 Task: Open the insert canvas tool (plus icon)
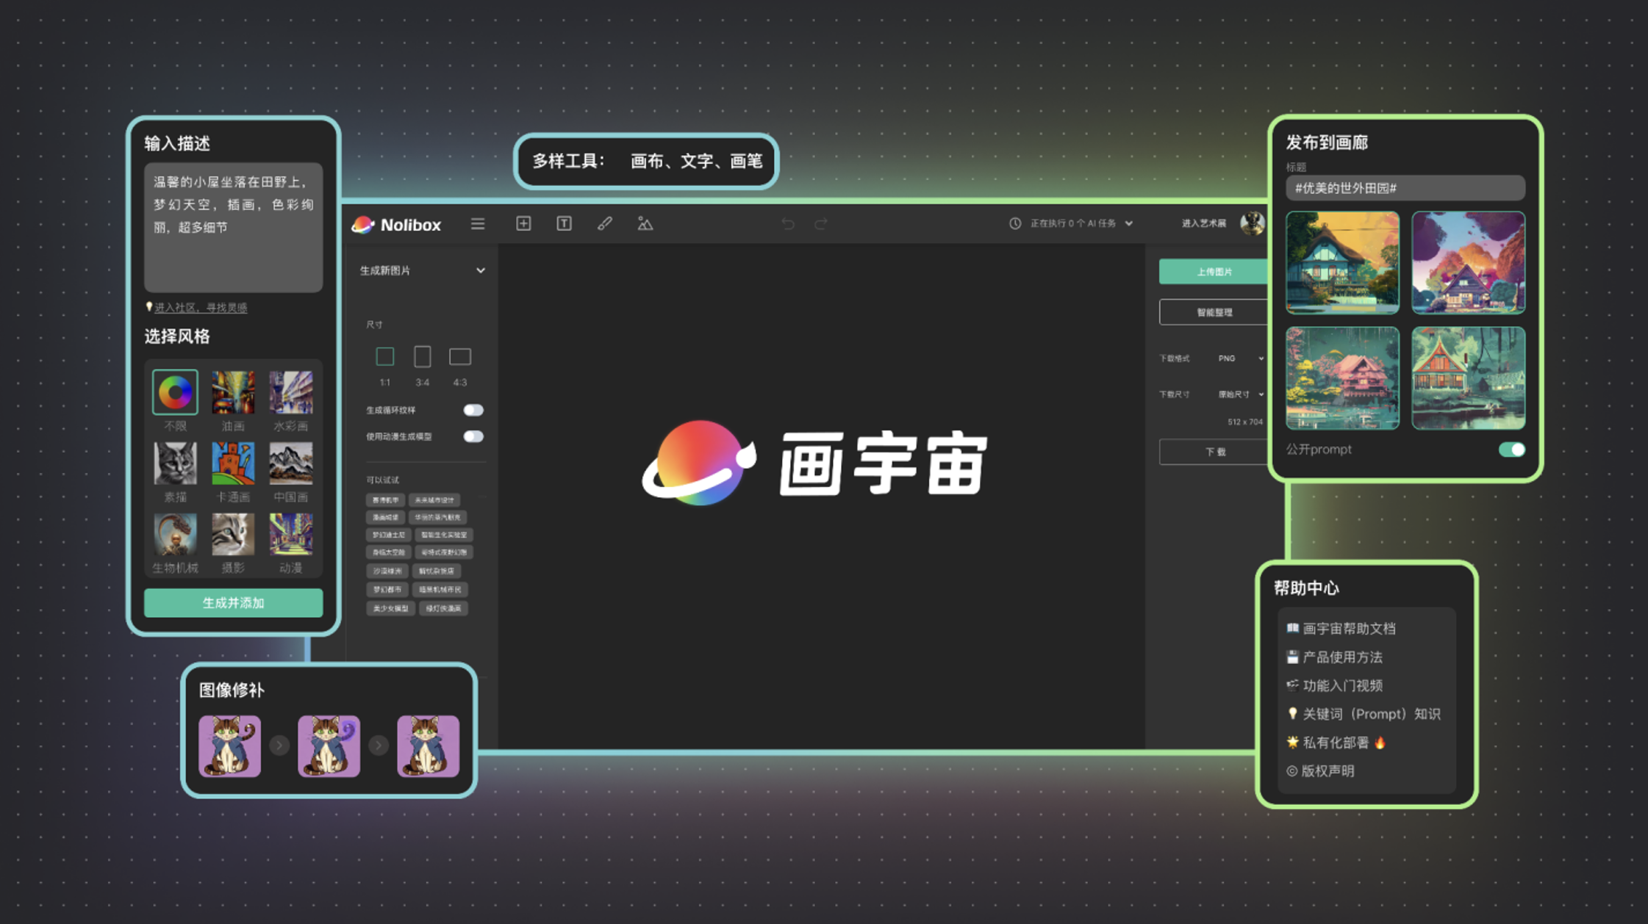(523, 223)
